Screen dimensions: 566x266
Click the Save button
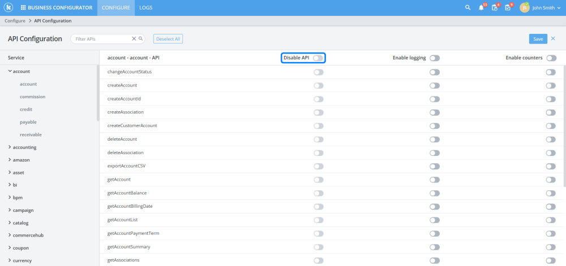coord(538,39)
